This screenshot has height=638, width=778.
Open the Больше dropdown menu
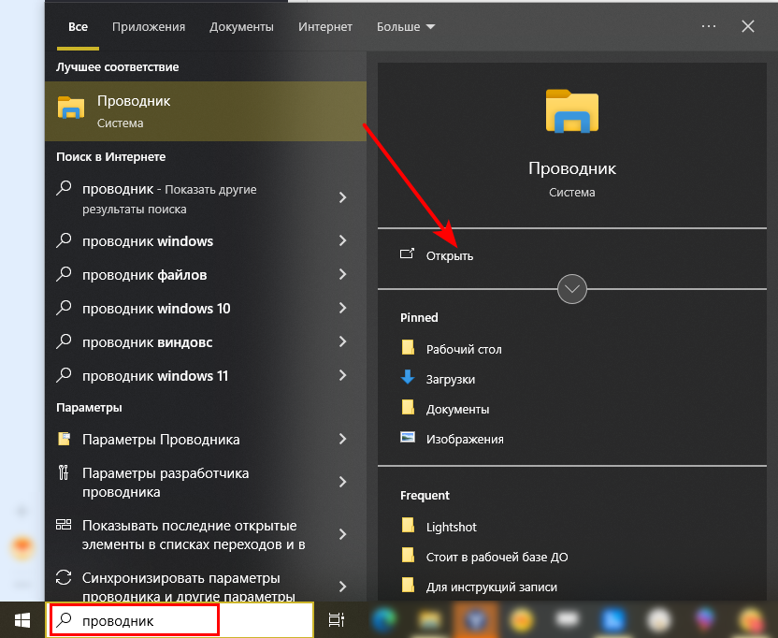pos(406,27)
